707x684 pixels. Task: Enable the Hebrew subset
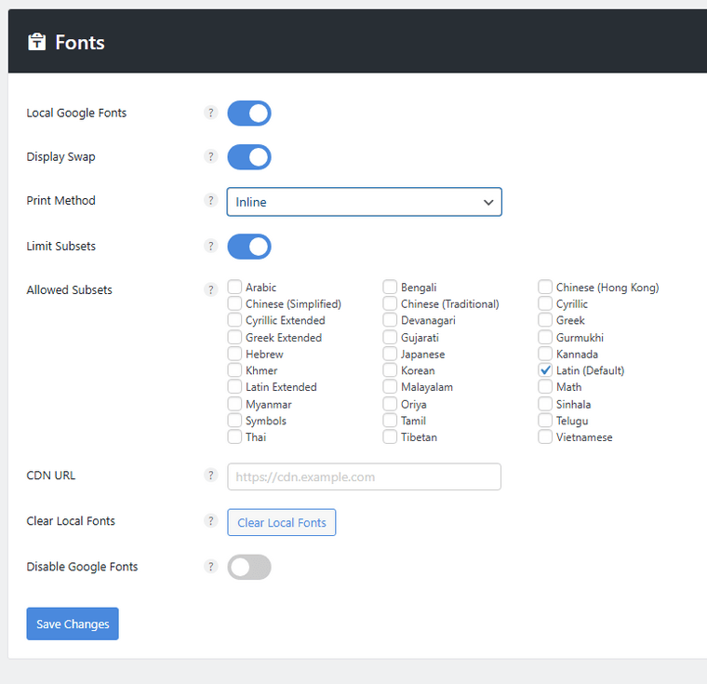coord(234,354)
